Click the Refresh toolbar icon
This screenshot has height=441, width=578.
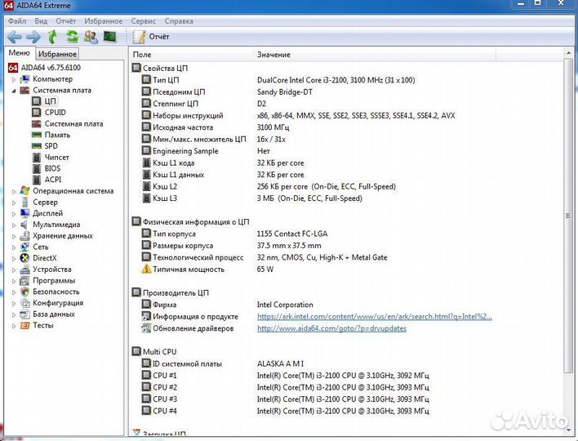click(72, 37)
